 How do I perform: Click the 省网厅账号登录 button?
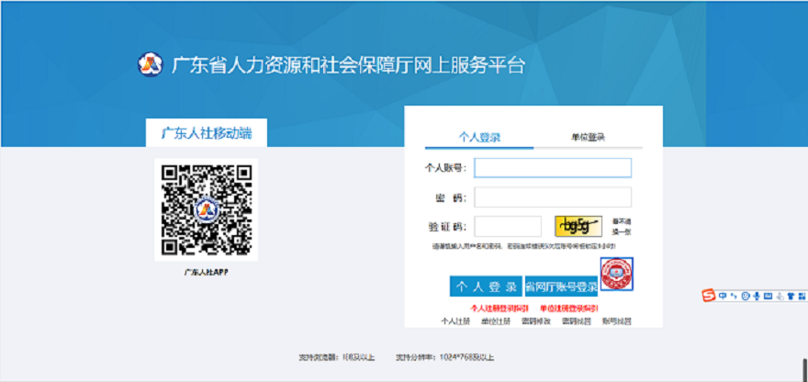point(561,286)
